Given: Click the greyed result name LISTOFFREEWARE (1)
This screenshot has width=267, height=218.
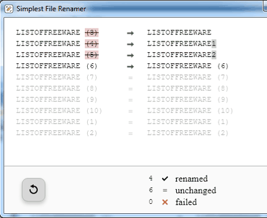Looking at the screenshot, I should (x=187, y=121).
